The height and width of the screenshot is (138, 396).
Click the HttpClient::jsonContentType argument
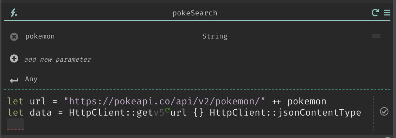point(285,113)
